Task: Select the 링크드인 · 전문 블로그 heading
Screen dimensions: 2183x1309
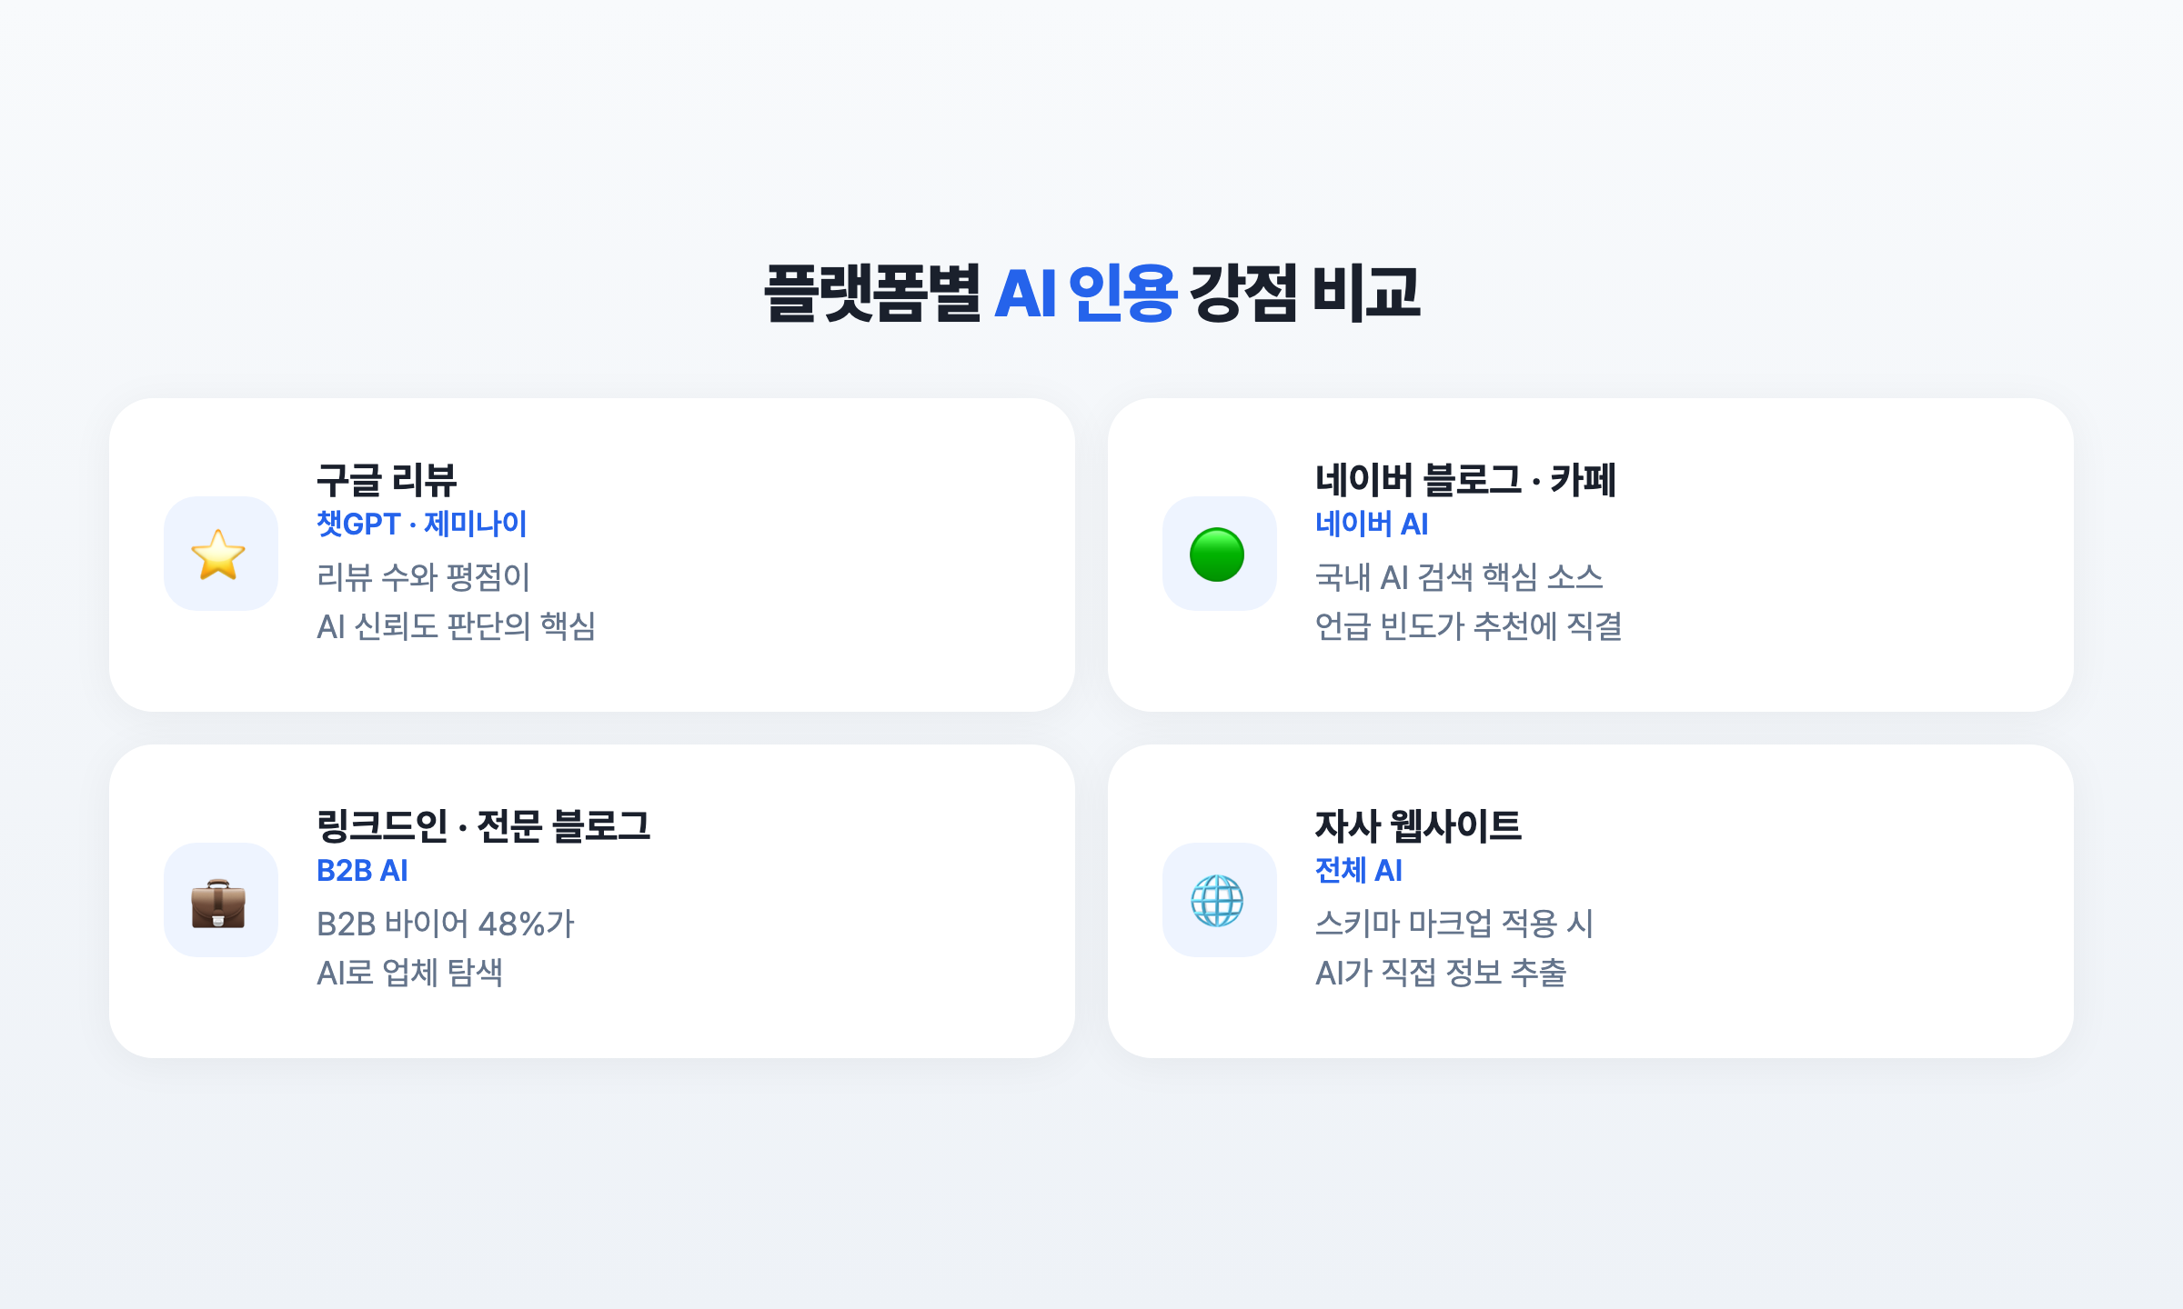Action: [x=483, y=825]
